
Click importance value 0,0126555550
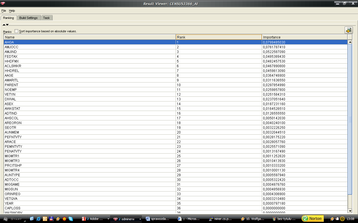274,113
